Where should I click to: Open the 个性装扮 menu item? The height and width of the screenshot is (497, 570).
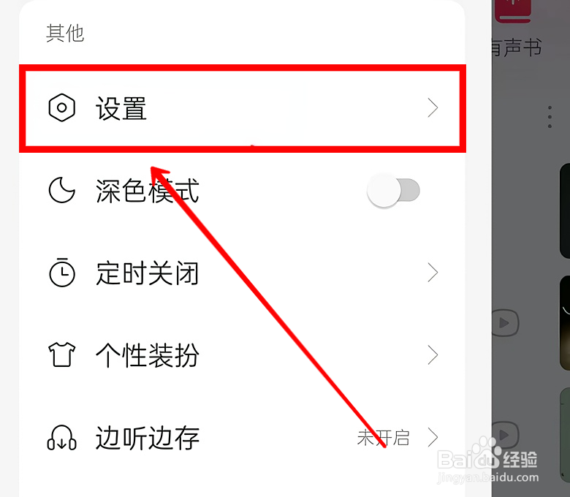point(242,354)
